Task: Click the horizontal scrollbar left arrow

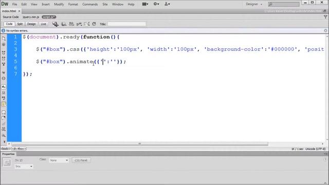Action: click(9, 144)
